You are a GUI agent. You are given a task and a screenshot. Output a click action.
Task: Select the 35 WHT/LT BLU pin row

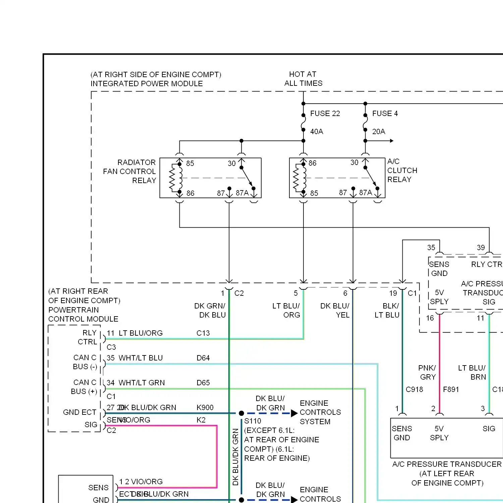point(135,358)
